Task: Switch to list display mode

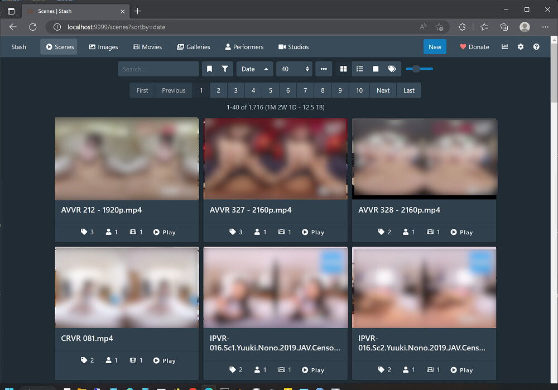Action: coord(360,69)
